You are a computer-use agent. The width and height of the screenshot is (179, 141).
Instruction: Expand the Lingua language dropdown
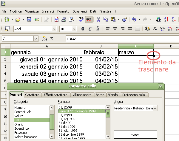(x=155, y=108)
